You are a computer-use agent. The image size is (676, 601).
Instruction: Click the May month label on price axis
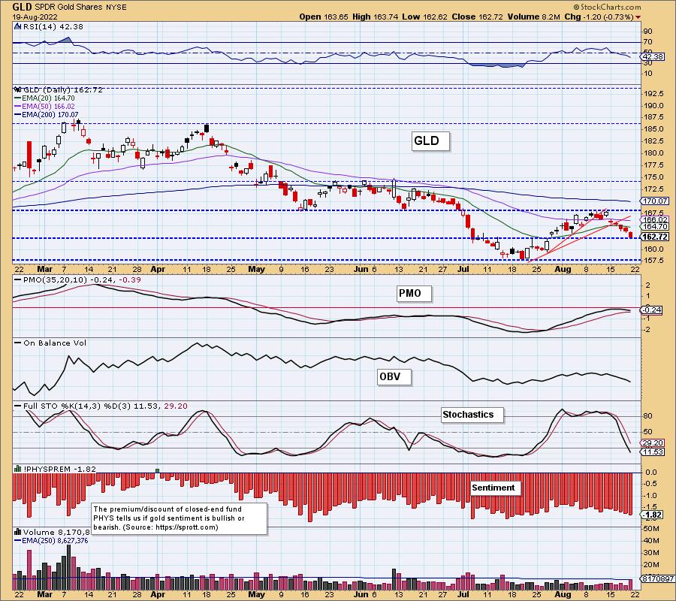click(x=257, y=270)
